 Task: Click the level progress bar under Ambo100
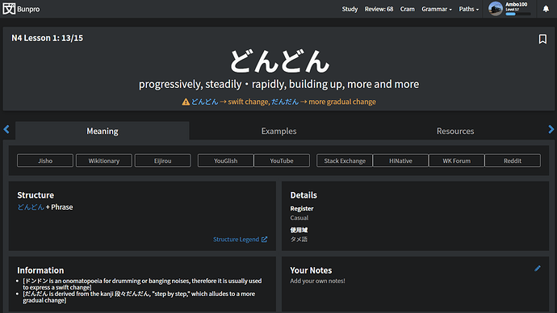[518, 15]
